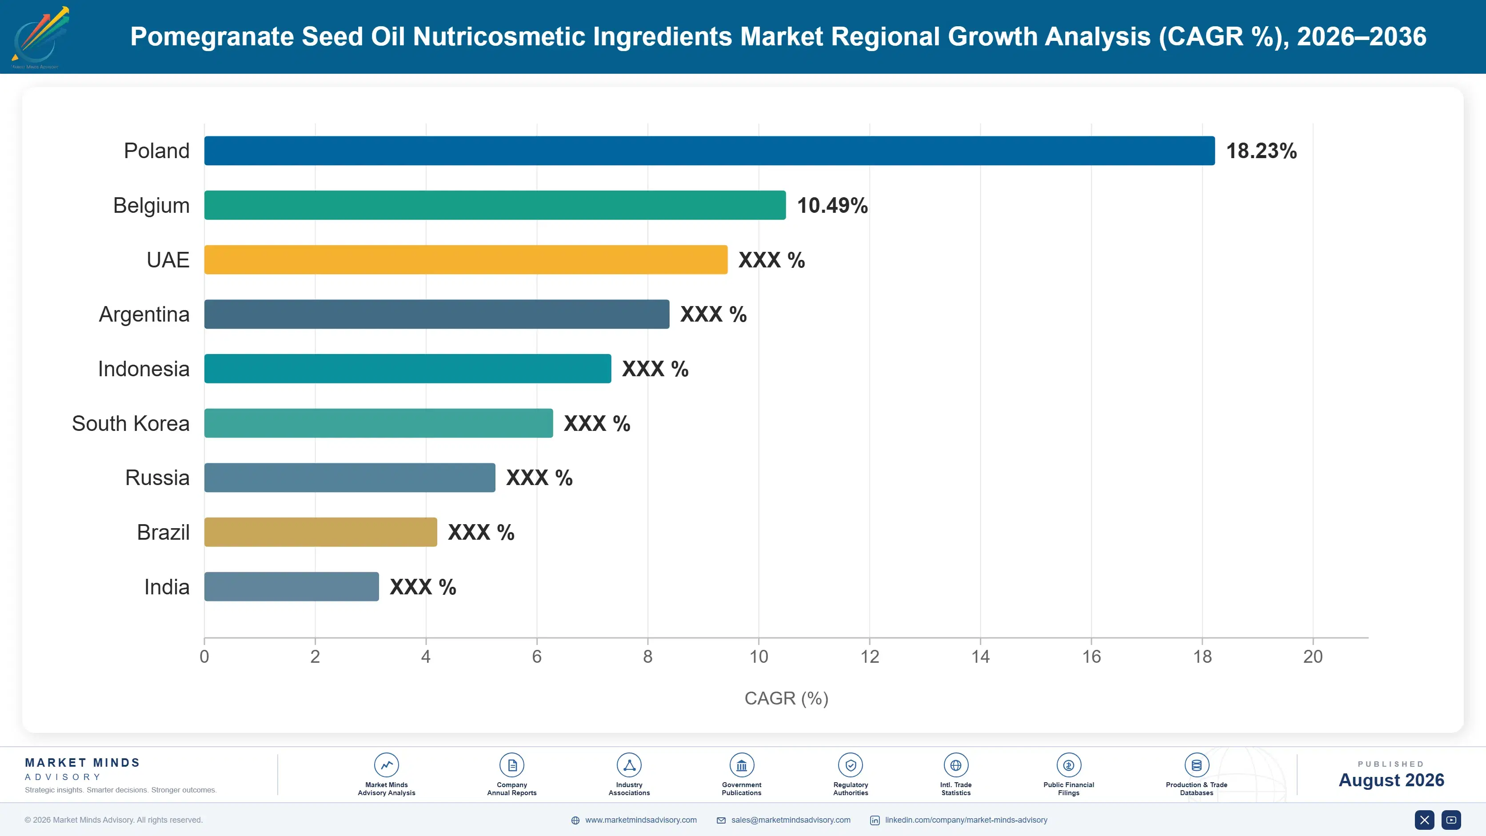Click the Indonesia teal bar
Viewport: 1486px width, 836px height.
coord(407,368)
